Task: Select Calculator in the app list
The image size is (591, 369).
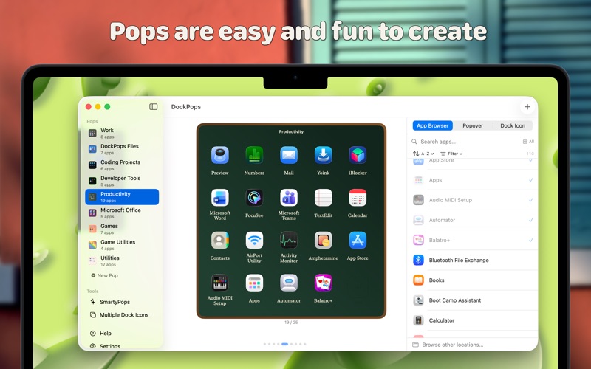Action: coord(473,320)
